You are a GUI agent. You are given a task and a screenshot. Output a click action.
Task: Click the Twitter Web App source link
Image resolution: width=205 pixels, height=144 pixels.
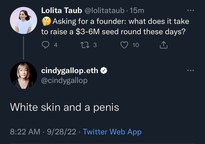pos(112,132)
